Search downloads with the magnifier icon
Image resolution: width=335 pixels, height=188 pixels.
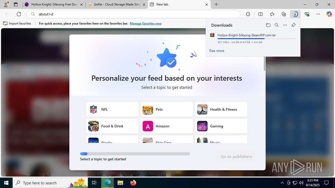pyautogui.click(x=276, y=25)
